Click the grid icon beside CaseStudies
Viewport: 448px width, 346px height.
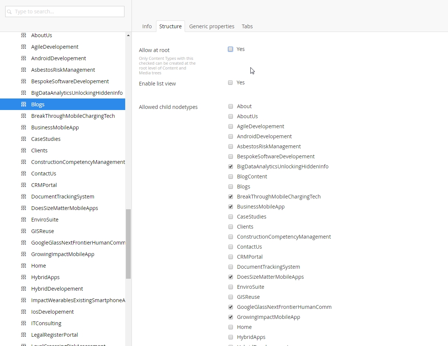(23, 139)
